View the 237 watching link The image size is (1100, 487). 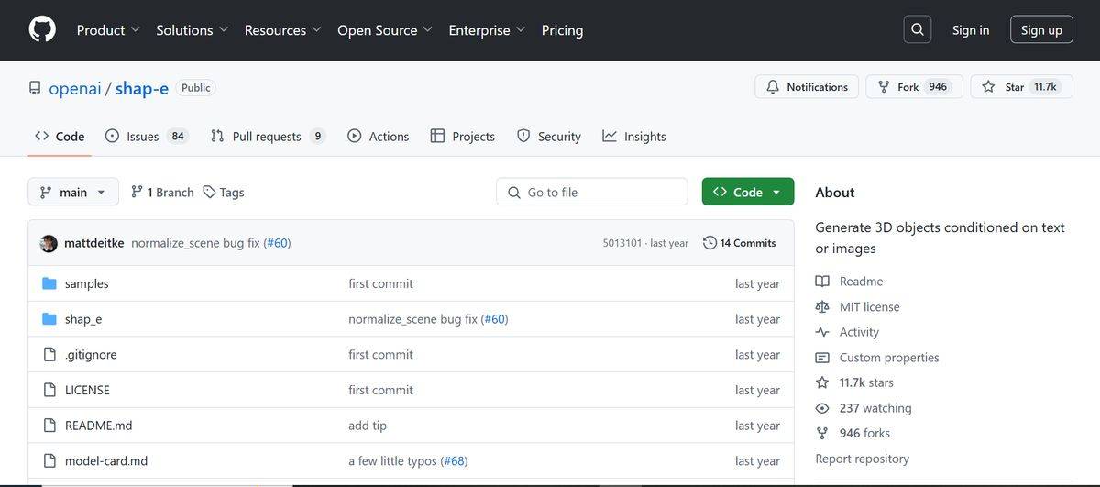[x=875, y=408]
